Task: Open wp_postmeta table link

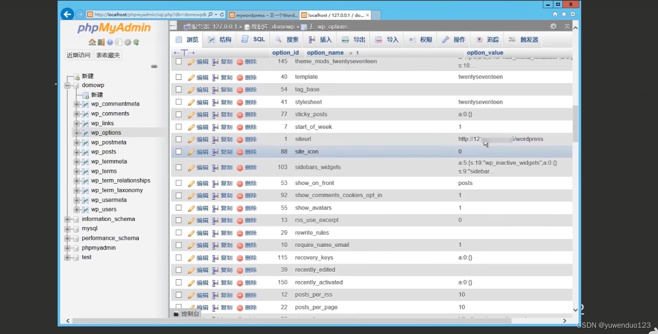Action: (109, 142)
